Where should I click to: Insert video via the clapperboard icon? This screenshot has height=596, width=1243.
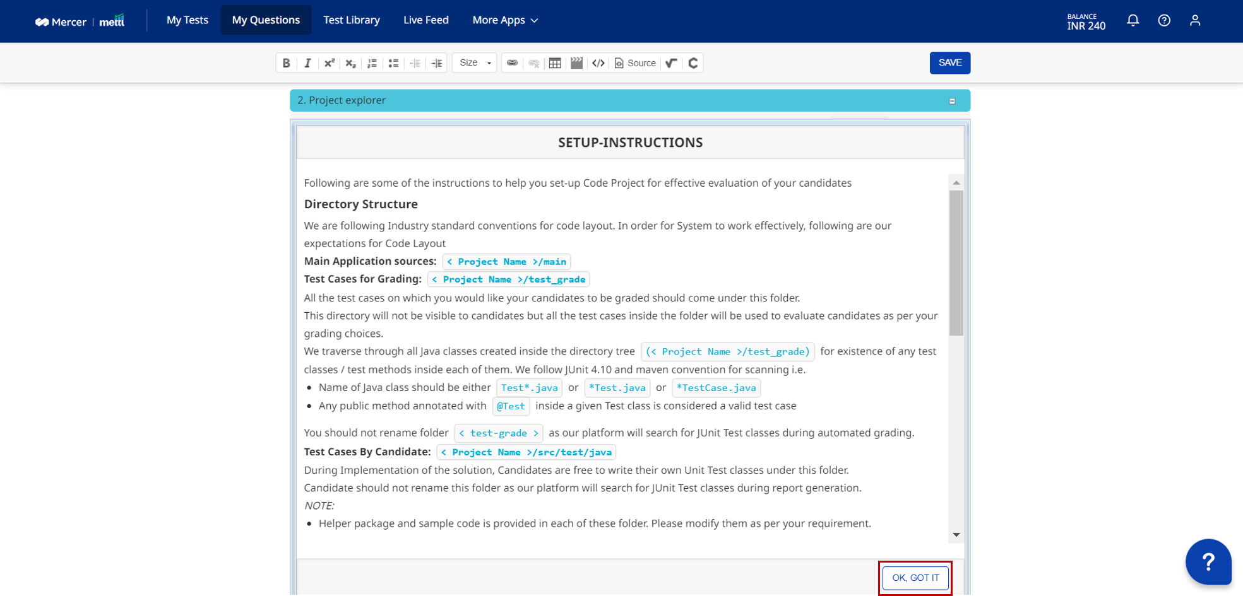(x=577, y=63)
